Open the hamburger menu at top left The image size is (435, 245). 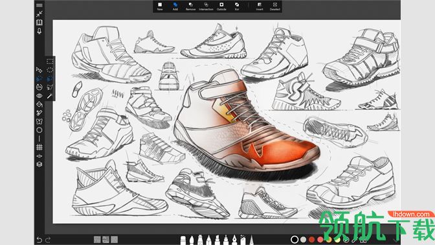pyautogui.click(x=39, y=5)
